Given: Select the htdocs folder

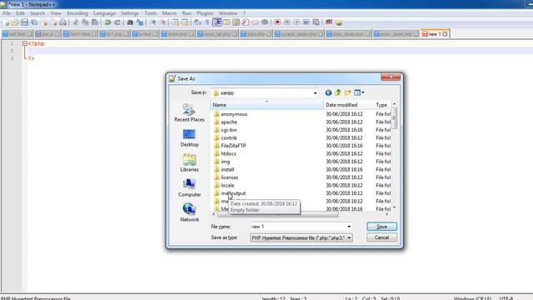Looking at the screenshot, I should click(228, 153).
